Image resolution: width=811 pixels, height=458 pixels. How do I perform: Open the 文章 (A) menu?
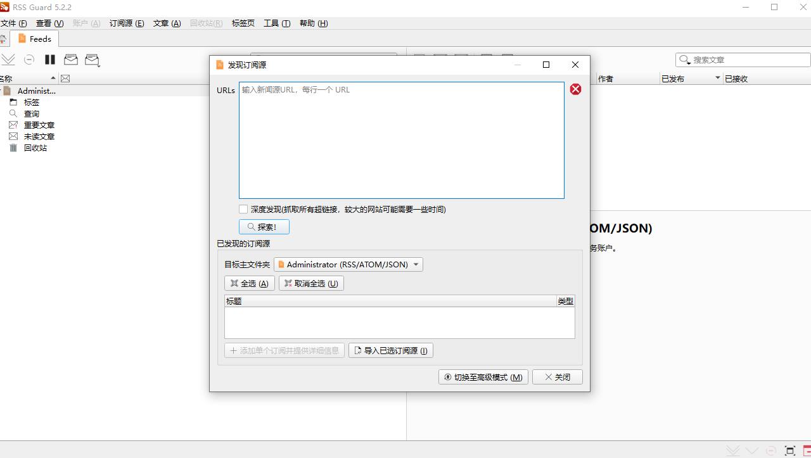tap(167, 23)
